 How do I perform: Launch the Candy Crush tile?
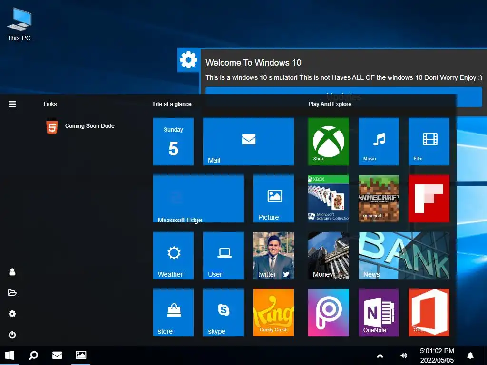[273, 313]
